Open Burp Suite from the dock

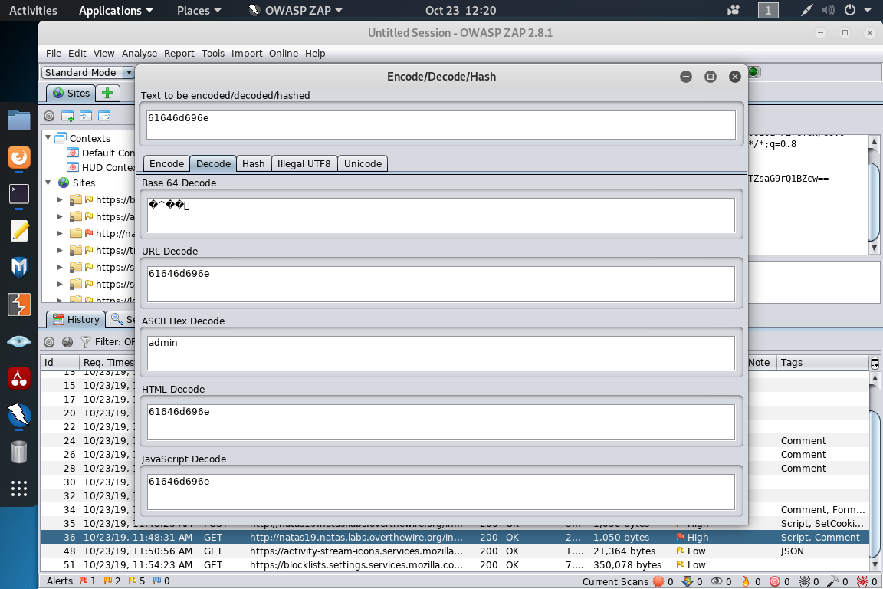point(18,304)
